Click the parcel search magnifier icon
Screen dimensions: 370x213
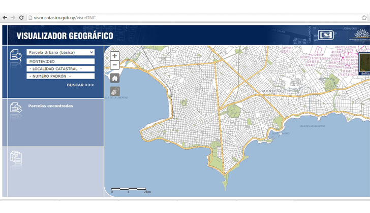[16, 55]
